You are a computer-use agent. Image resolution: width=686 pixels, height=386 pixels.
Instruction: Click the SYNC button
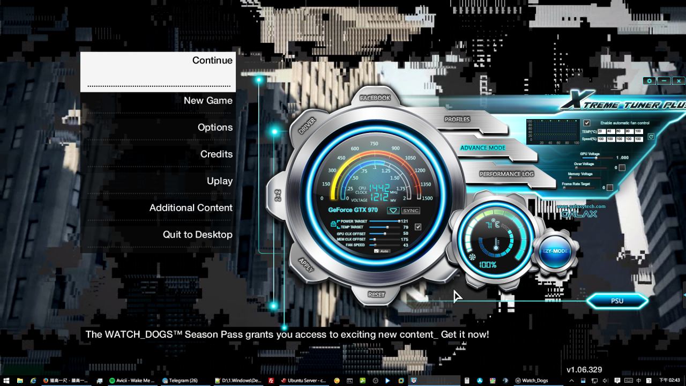411,210
